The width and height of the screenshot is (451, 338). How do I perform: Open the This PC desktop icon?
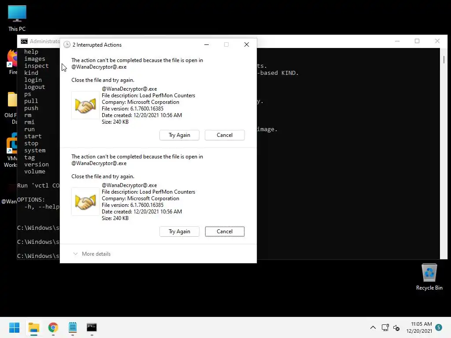click(17, 18)
